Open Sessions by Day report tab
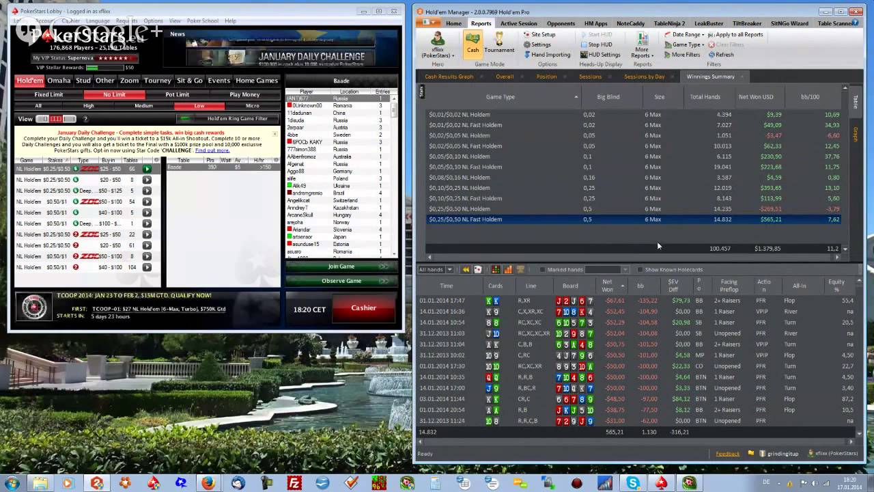The image size is (874, 492). pyautogui.click(x=644, y=77)
